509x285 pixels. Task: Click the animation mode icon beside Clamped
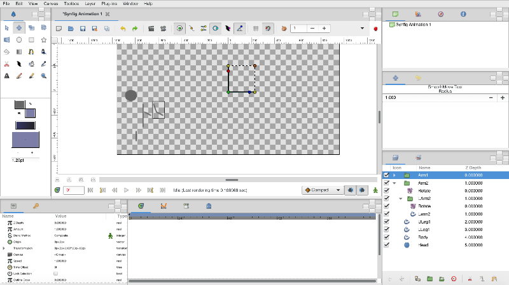pos(377,190)
